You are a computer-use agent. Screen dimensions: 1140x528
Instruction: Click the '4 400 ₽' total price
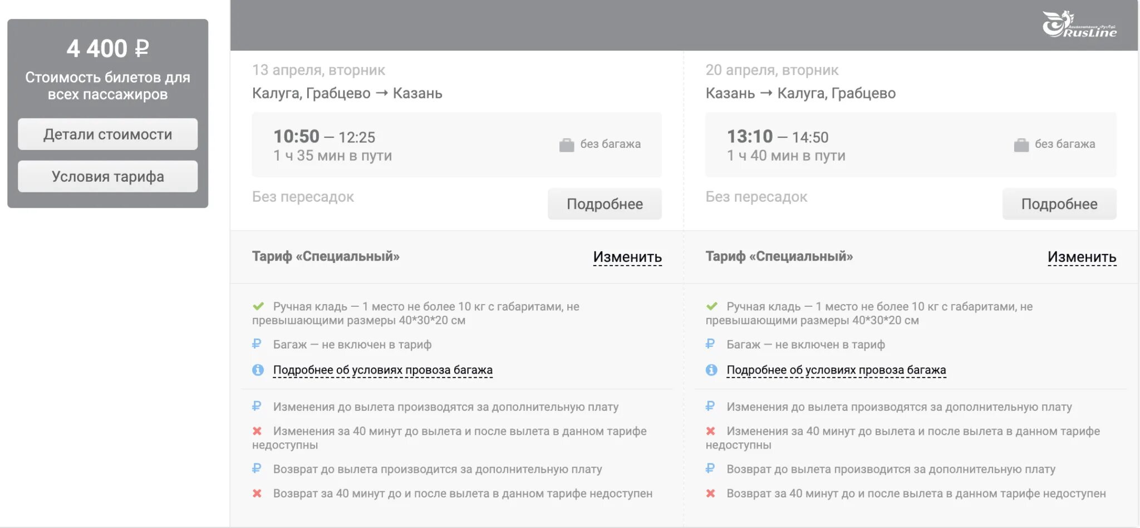[107, 49]
